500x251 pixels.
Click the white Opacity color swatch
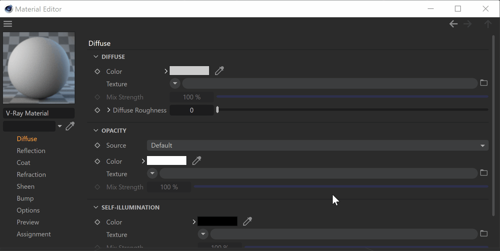pos(167,160)
